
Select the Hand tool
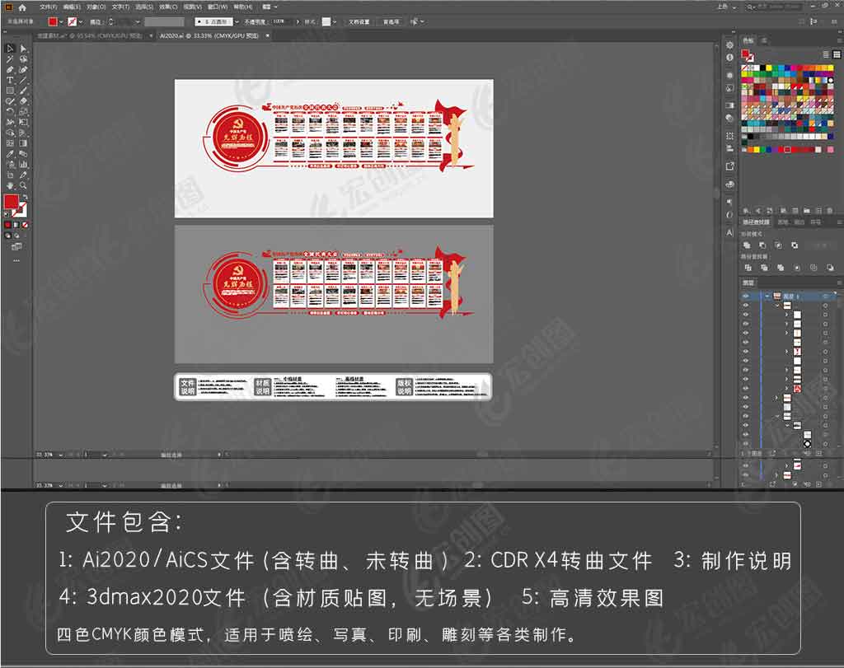10,185
